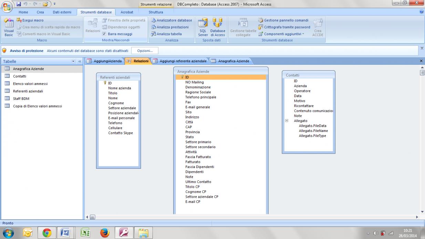Undo the last action in quick access toolbar

[26, 4]
